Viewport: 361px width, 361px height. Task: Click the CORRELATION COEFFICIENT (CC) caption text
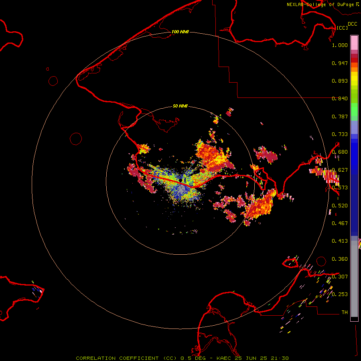(126, 358)
